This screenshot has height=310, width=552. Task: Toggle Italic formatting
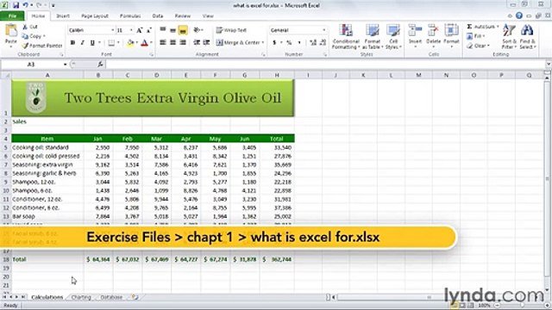pyautogui.click(x=83, y=42)
